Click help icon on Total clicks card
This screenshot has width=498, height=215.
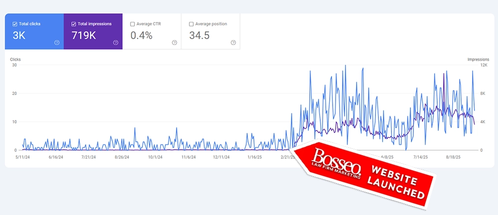(x=57, y=43)
